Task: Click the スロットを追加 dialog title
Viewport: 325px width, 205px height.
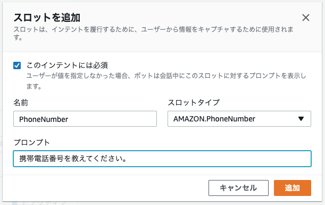Action: (47, 18)
